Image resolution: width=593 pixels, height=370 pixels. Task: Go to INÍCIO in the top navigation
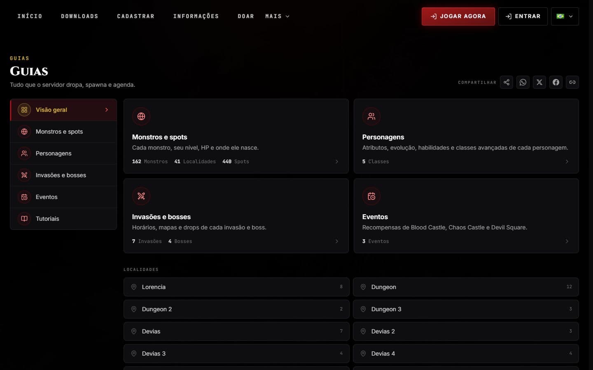point(30,16)
